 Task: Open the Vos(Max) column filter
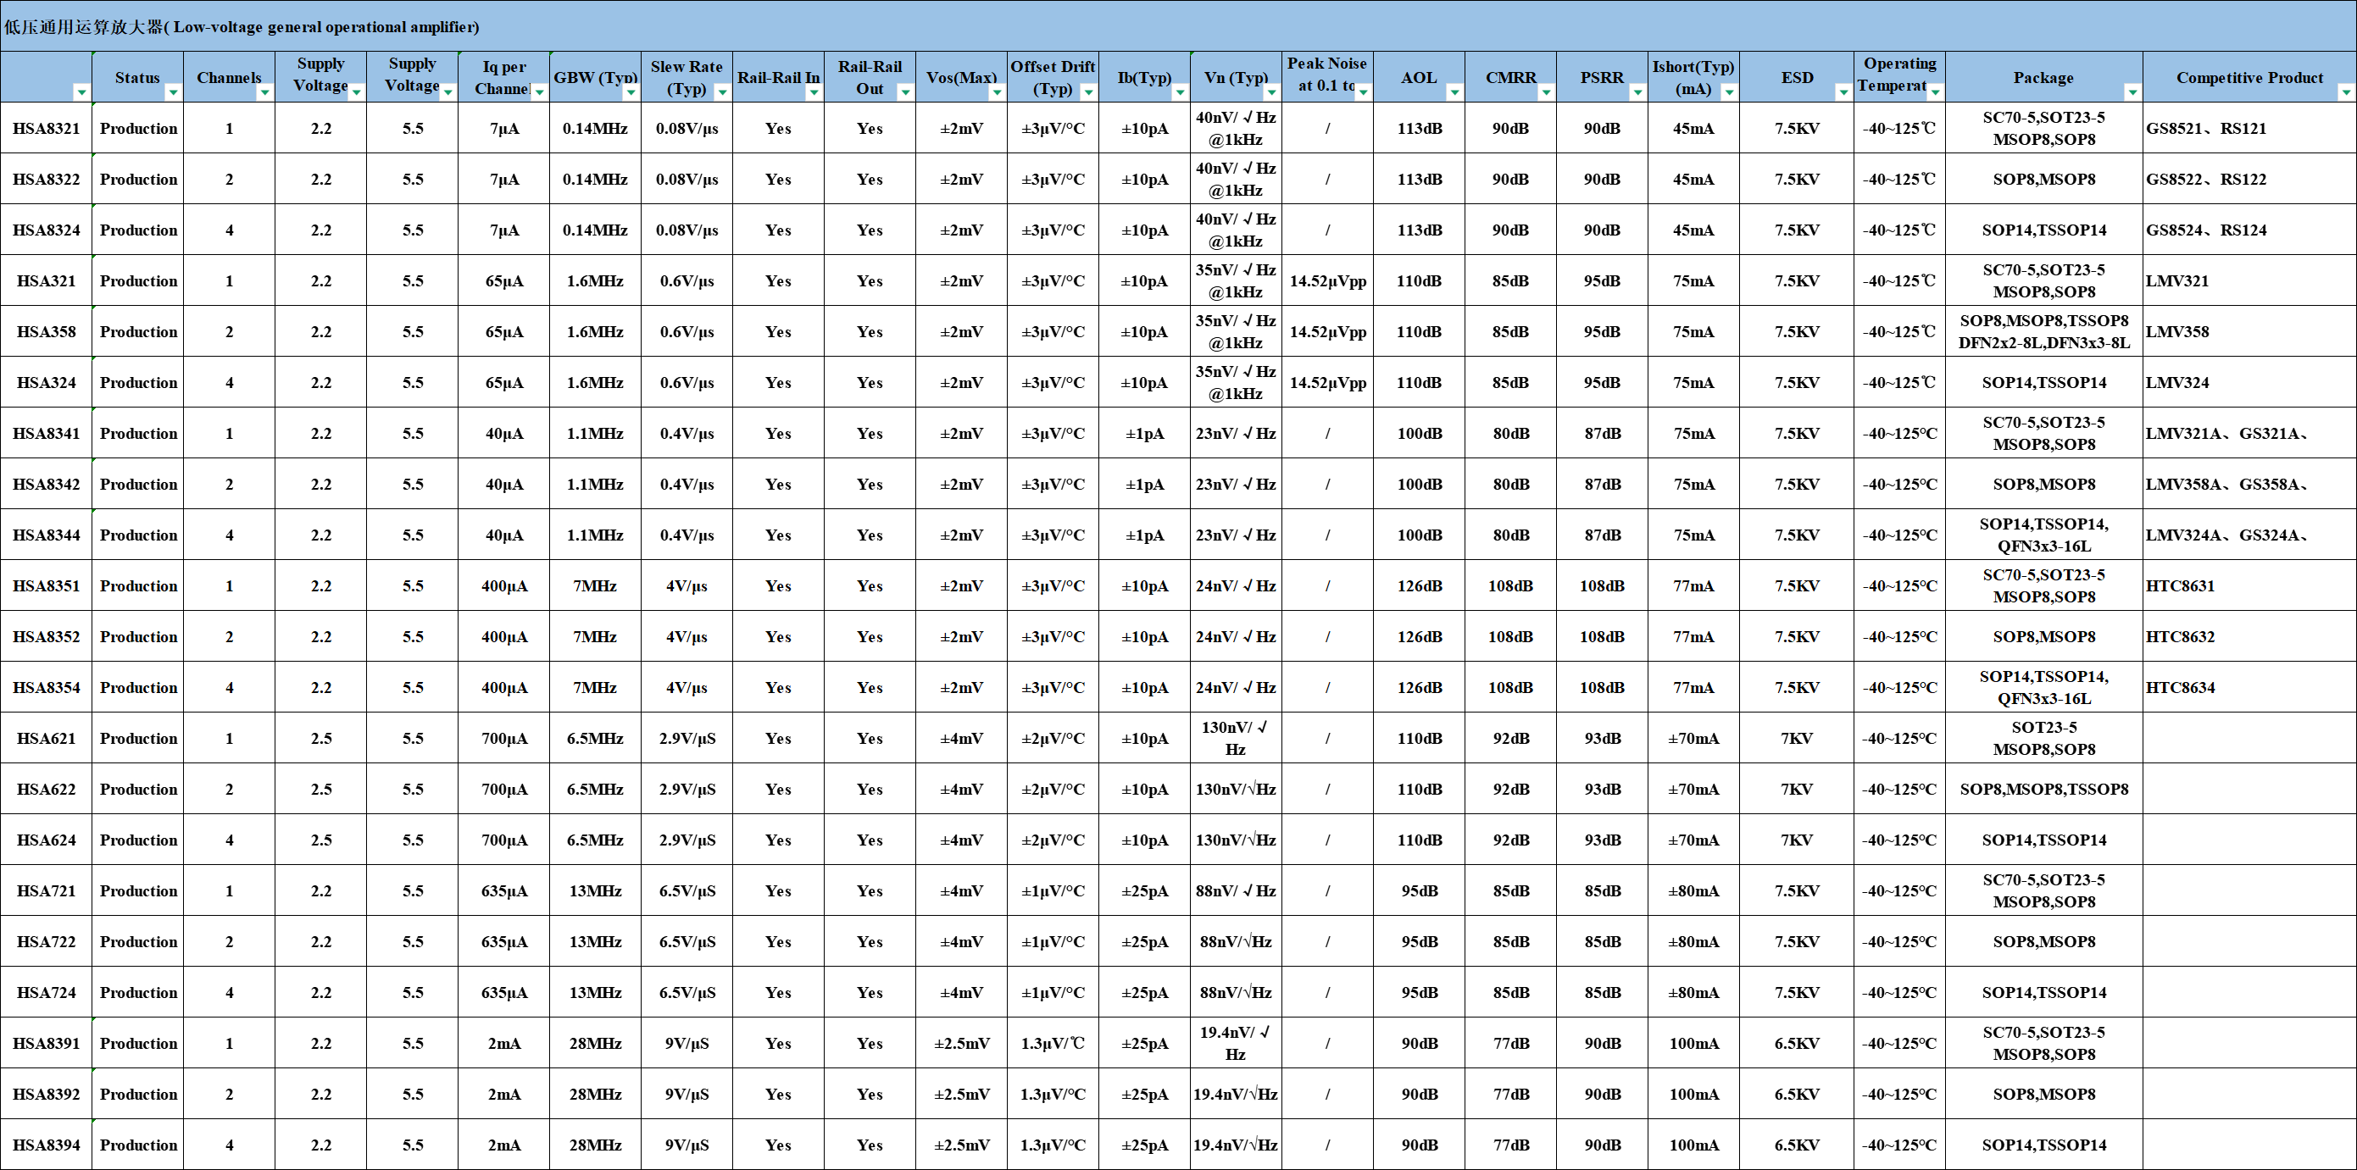[997, 92]
